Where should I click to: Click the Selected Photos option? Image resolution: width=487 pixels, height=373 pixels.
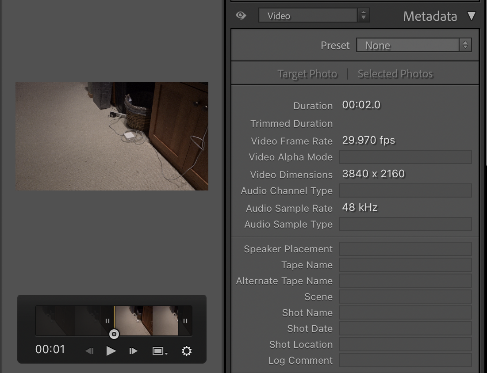point(395,74)
